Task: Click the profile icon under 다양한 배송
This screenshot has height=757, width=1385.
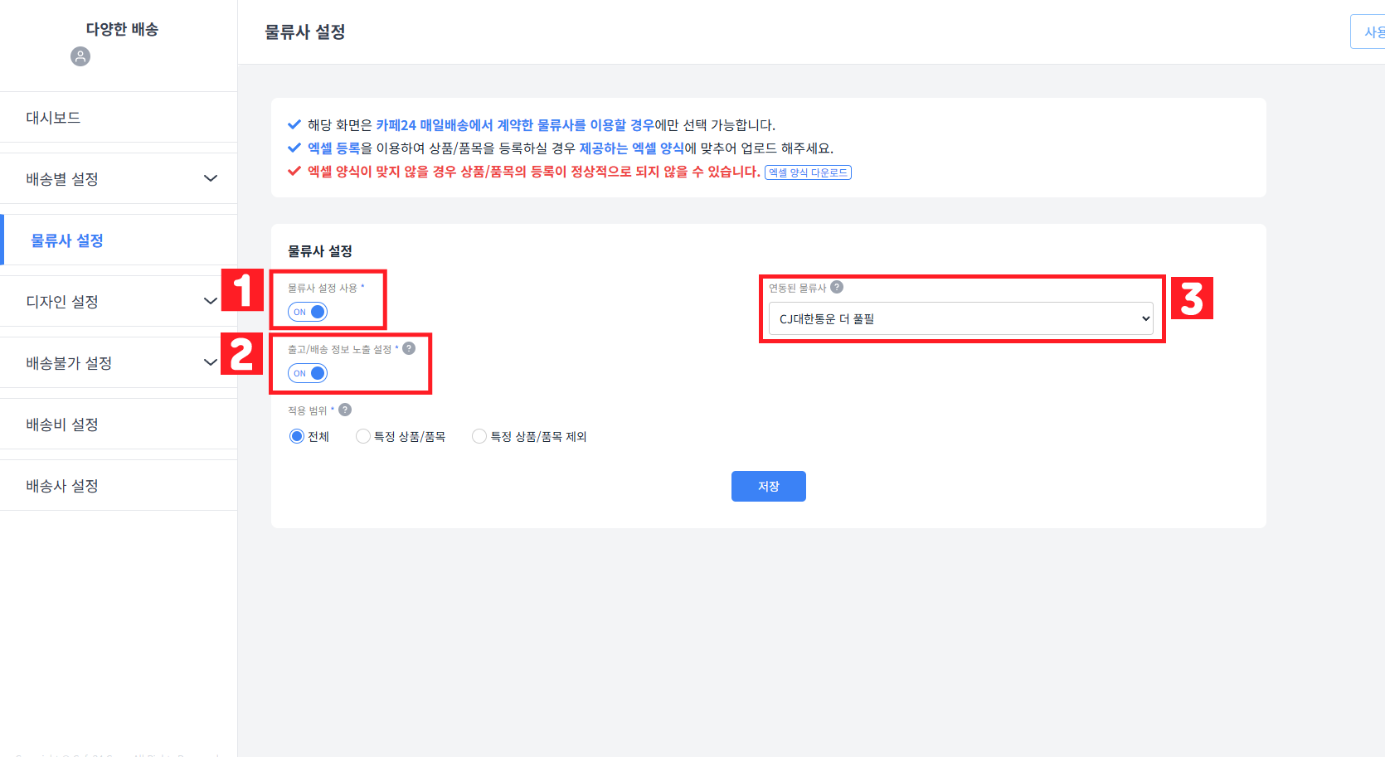Action: click(80, 57)
